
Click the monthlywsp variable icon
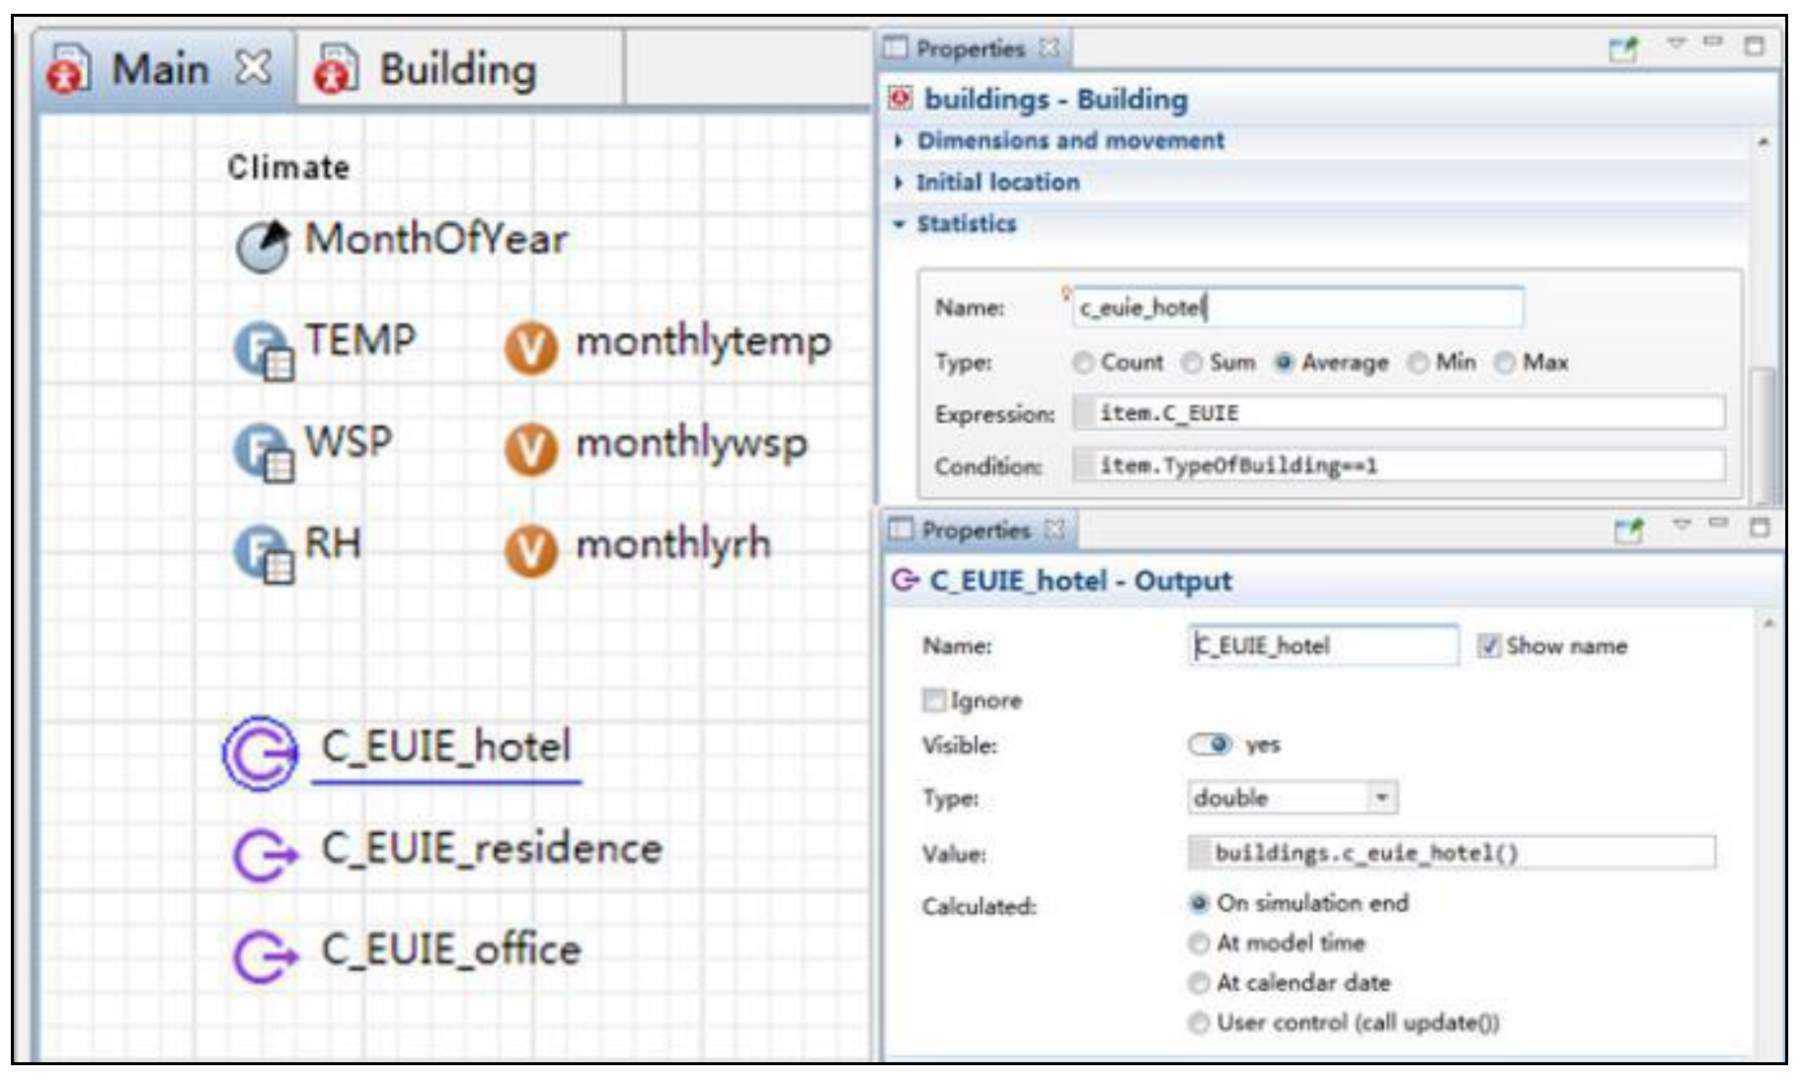[530, 450]
